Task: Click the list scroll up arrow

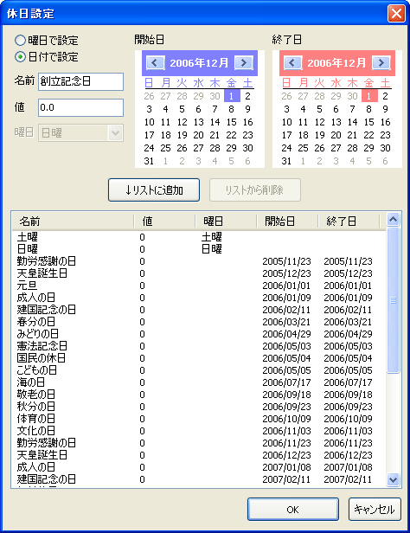Action: coord(393,220)
